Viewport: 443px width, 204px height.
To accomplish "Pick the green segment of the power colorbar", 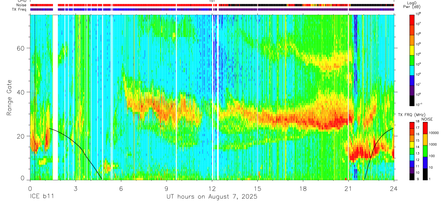I will point(412,60).
